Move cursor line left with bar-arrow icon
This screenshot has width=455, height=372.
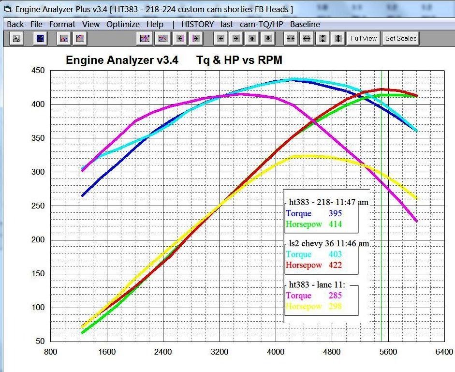(x=180, y=38)
